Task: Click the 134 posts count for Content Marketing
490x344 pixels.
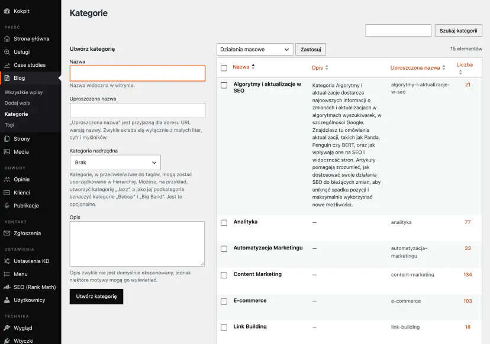Action: coord(468,275)
